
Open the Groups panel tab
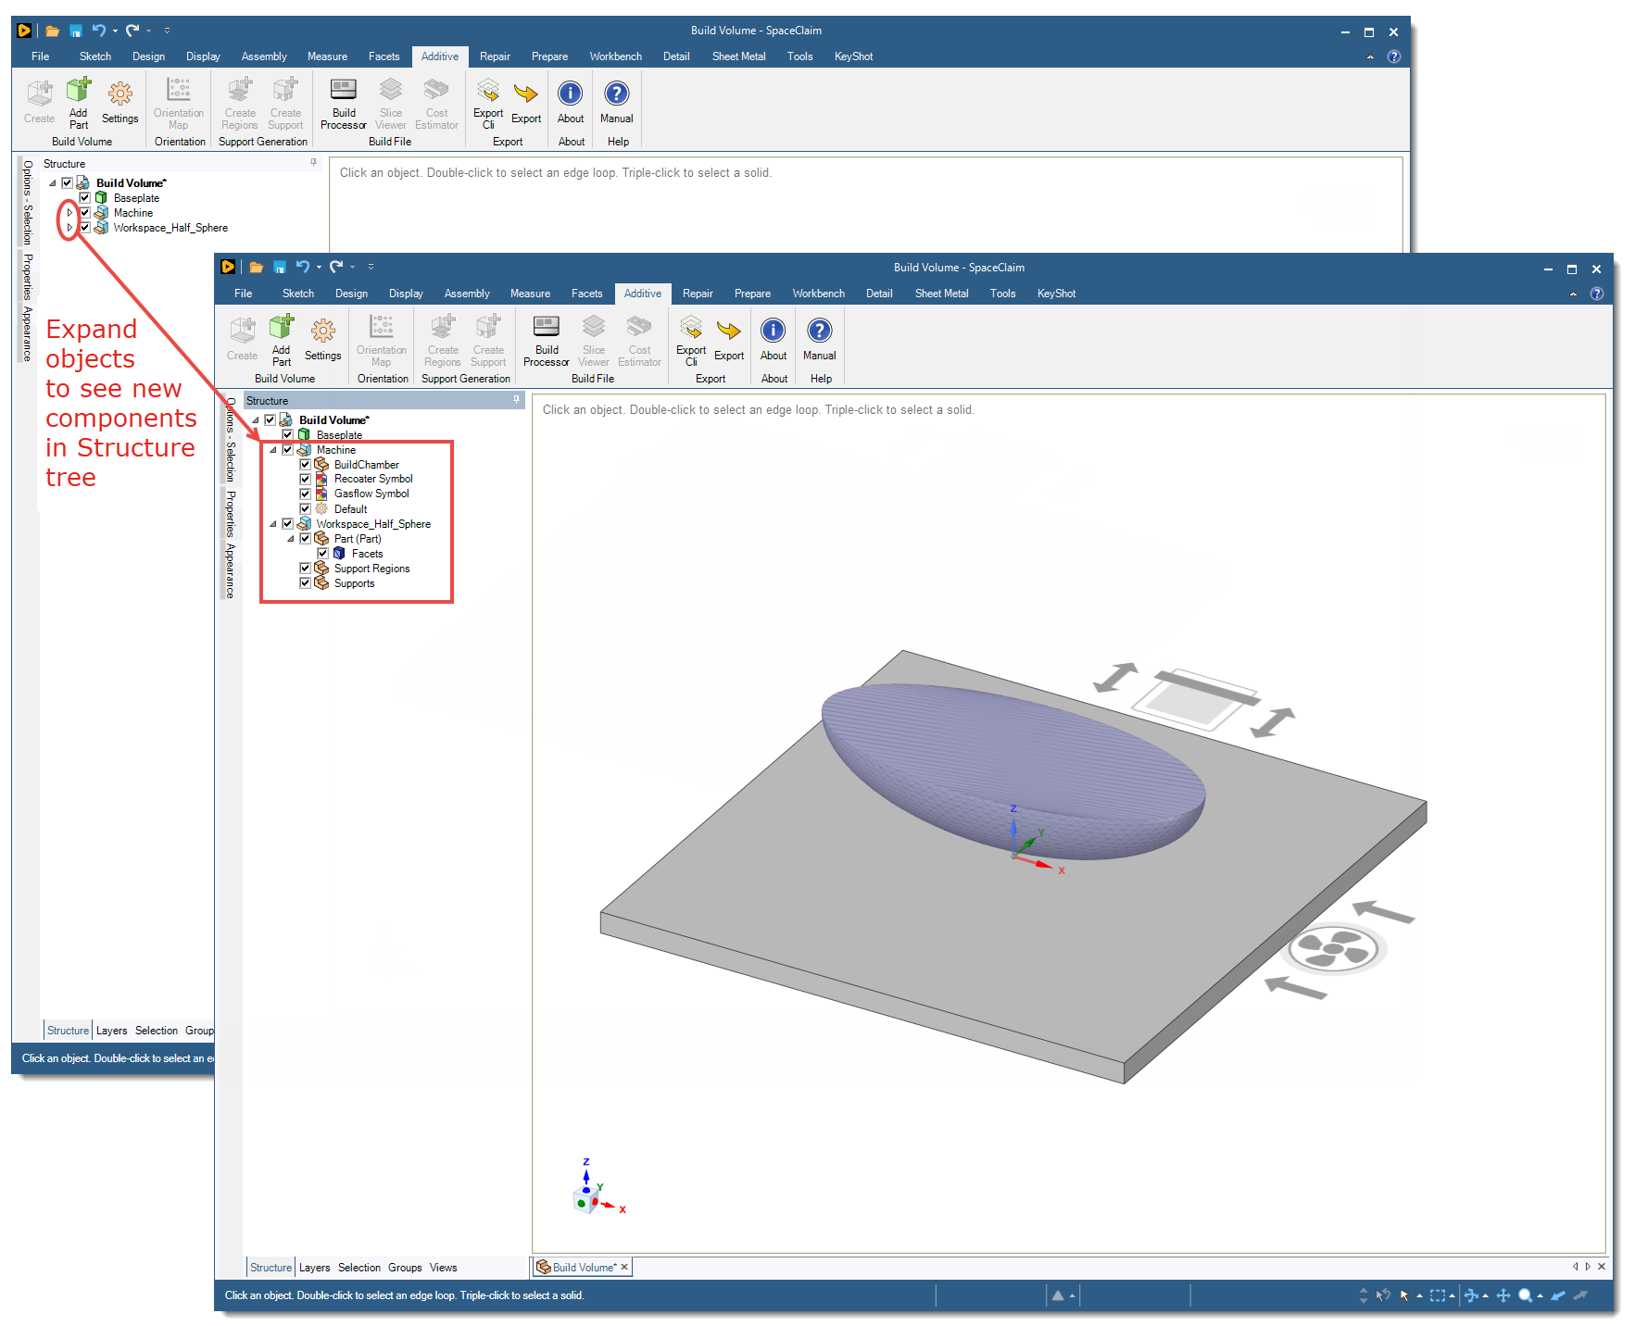click(404, 1268)
